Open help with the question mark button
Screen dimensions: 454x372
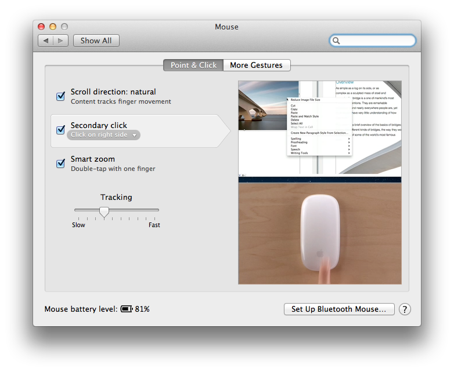405,309
